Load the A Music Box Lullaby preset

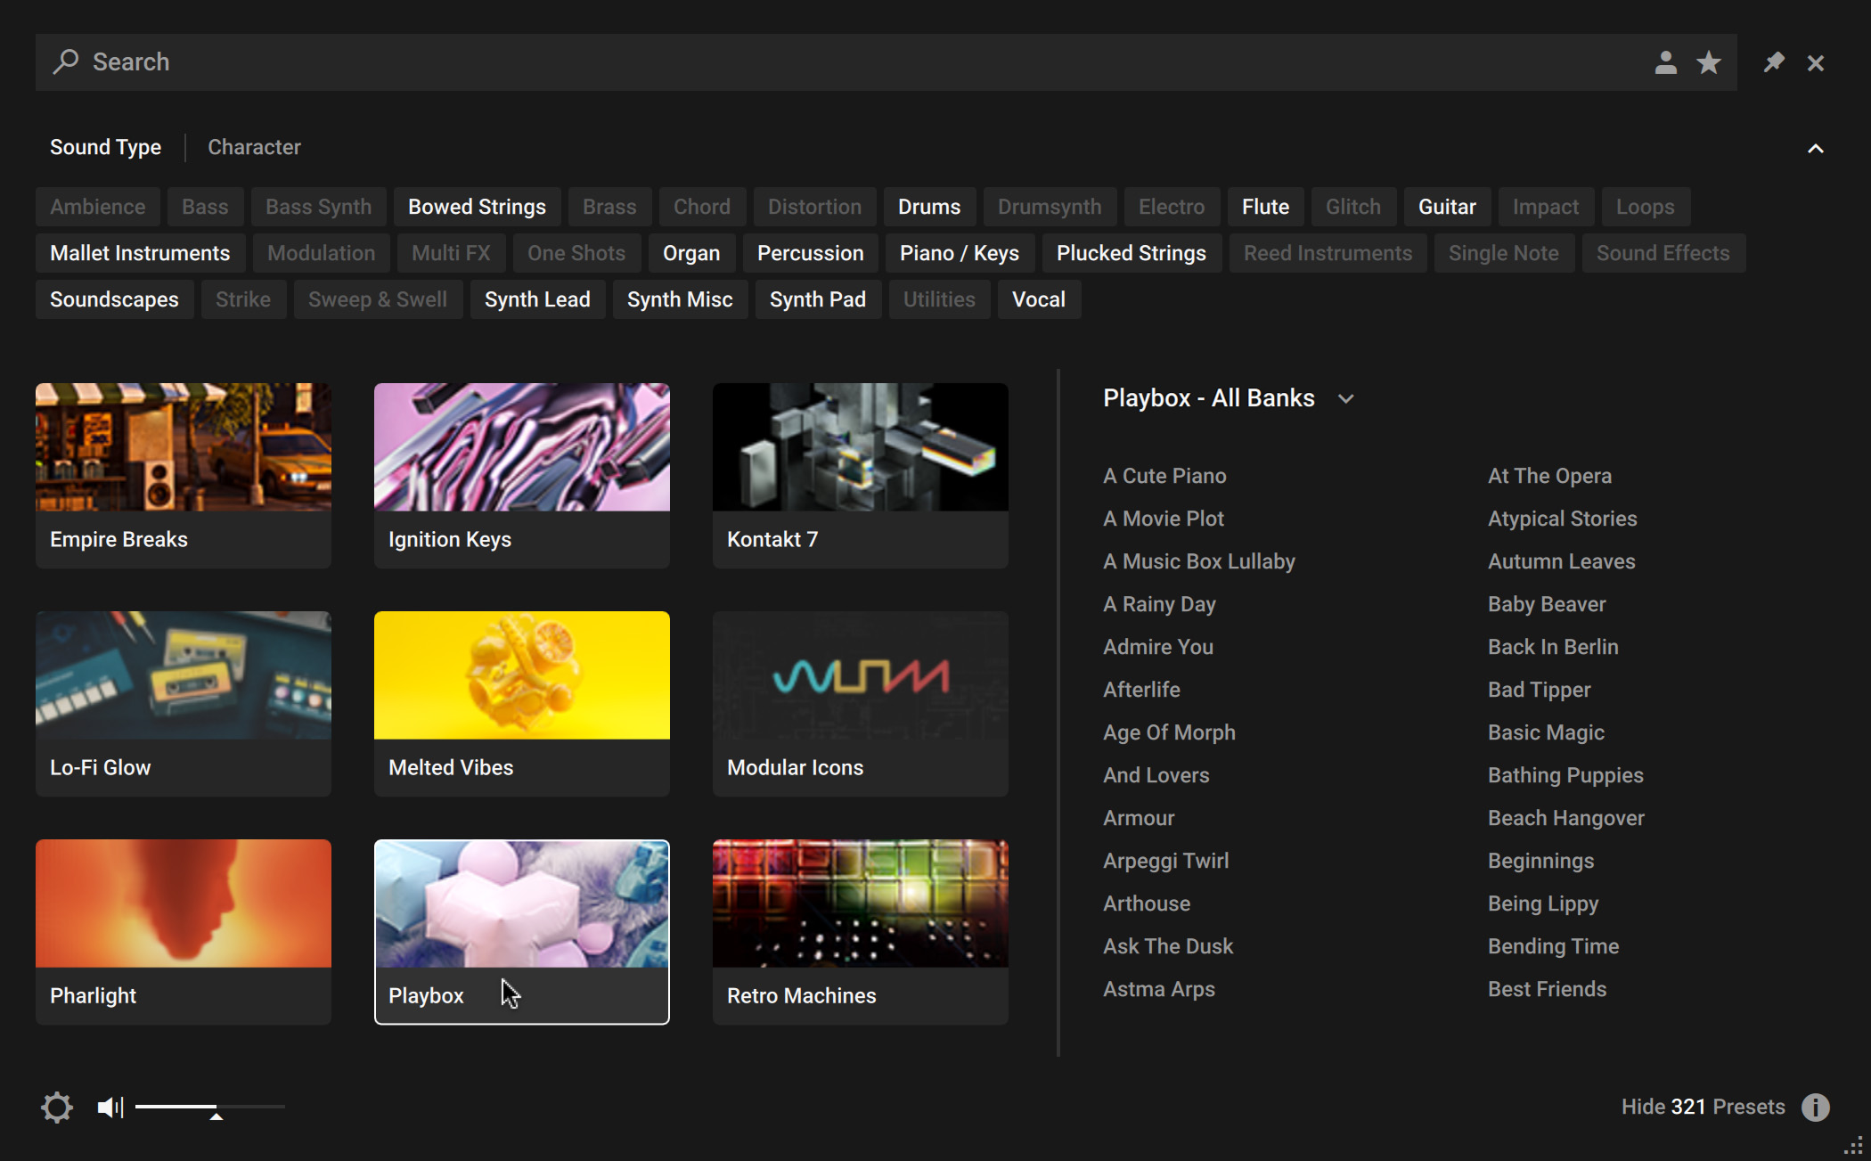coord(1198,561)
